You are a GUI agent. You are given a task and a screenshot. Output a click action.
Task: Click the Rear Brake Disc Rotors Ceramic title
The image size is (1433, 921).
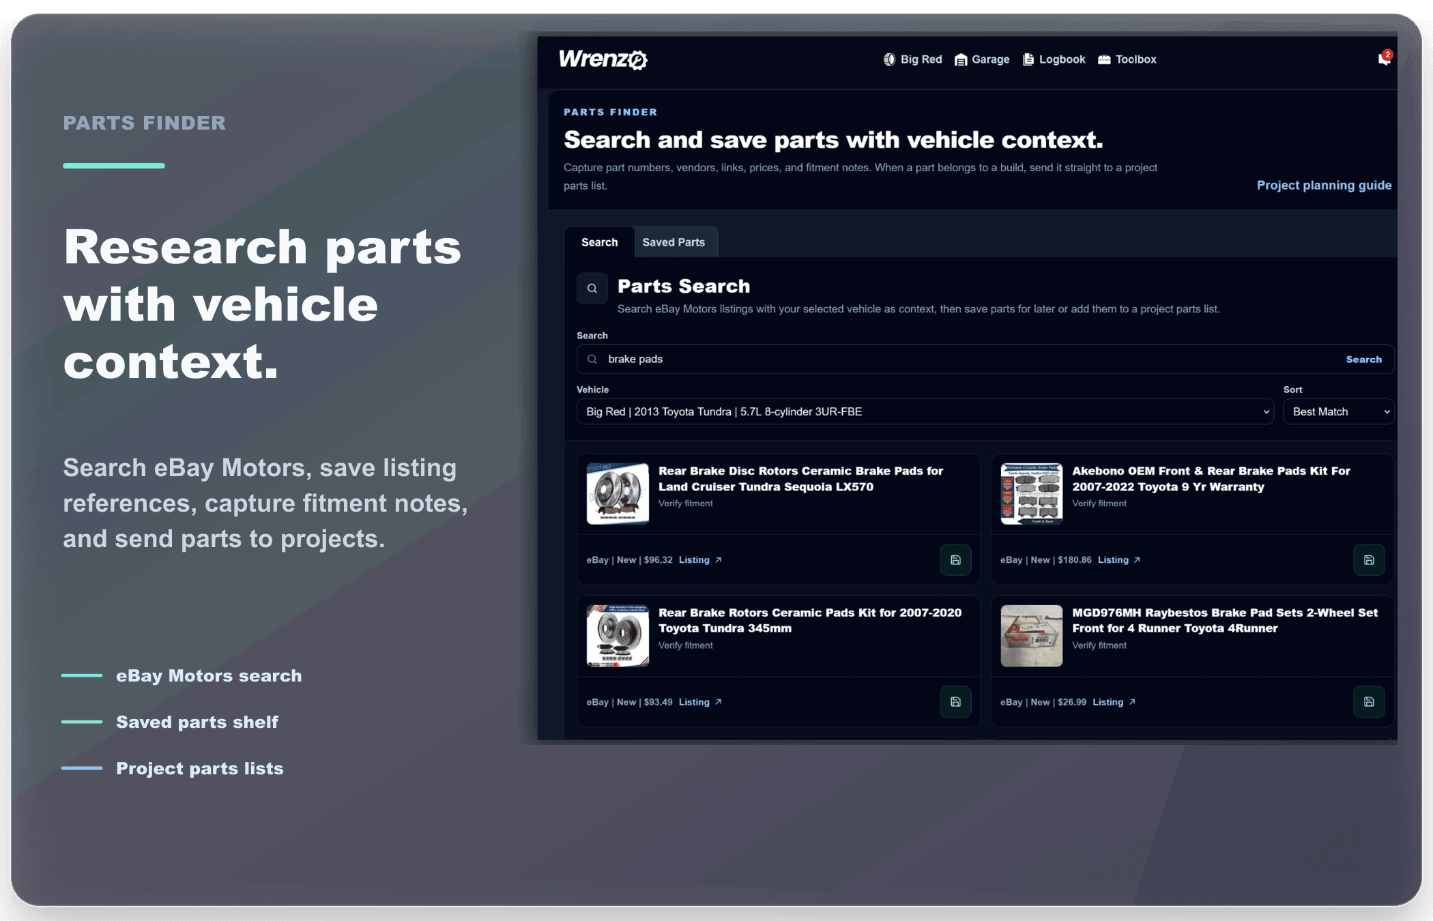coord(800,479)
